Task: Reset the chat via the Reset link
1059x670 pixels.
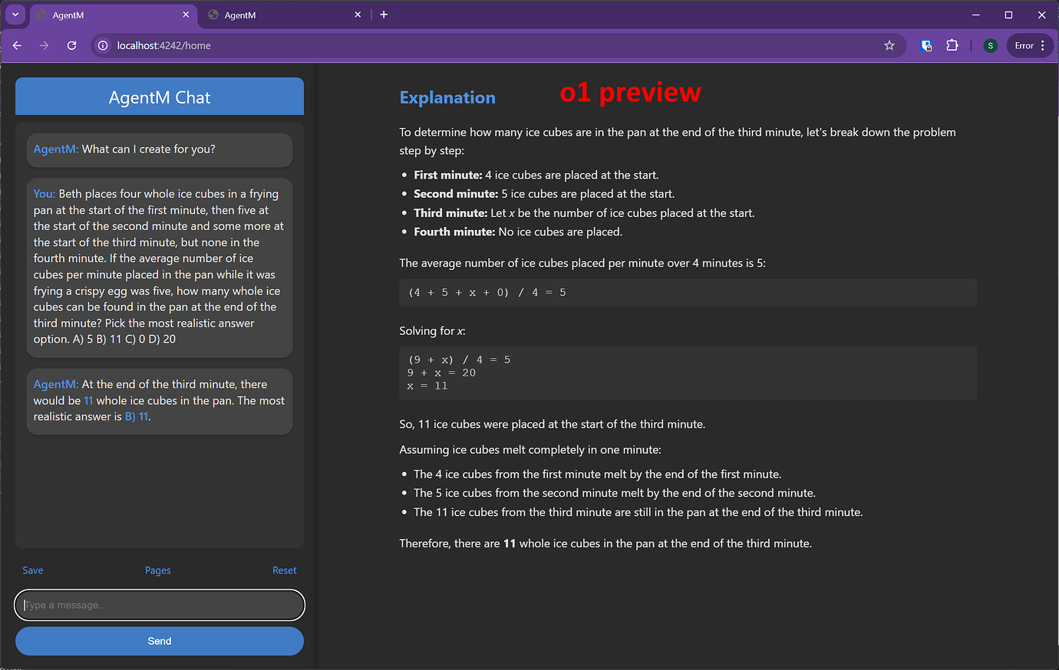Action: point(284,570)
